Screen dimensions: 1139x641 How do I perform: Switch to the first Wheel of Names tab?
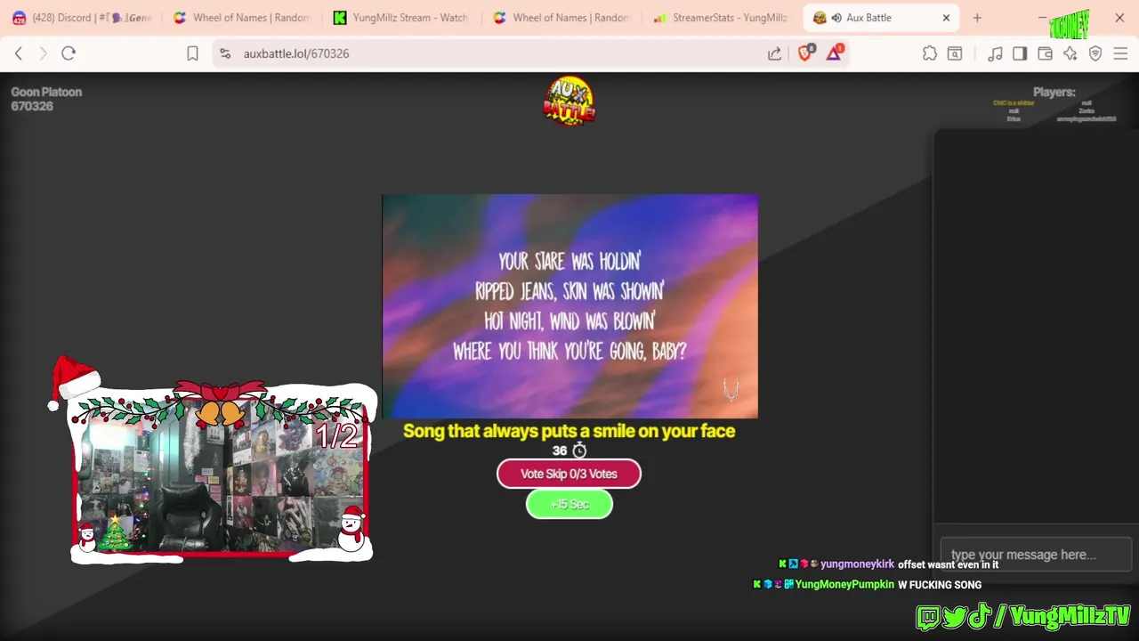(x=242, y=18)
